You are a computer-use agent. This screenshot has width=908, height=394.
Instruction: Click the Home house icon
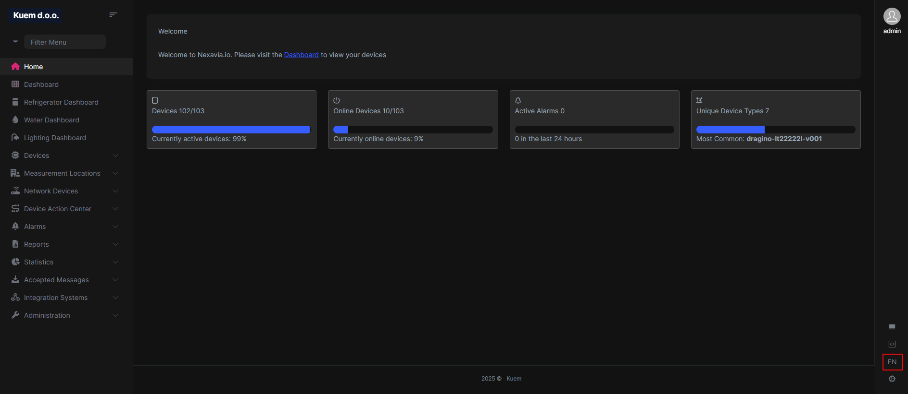click(x=15, y=67)
